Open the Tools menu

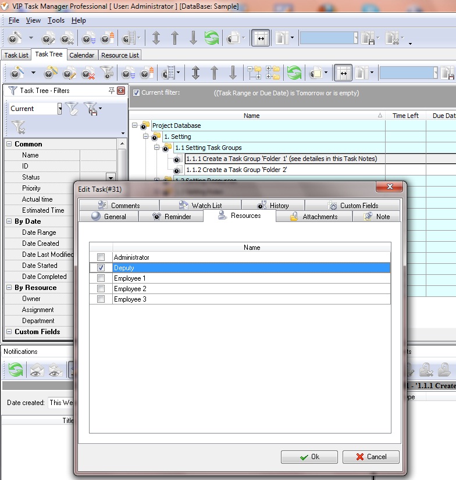tap(56, 20)
